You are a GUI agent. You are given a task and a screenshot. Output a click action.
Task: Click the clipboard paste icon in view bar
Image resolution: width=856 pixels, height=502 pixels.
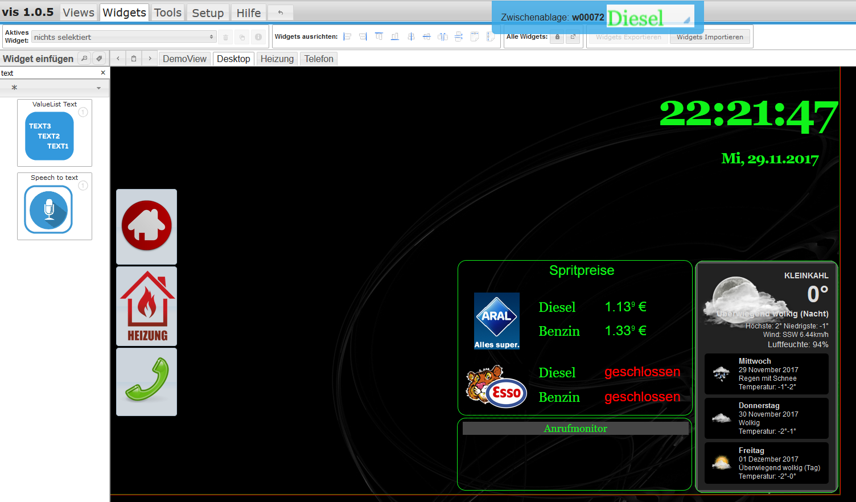coord(134,59)
